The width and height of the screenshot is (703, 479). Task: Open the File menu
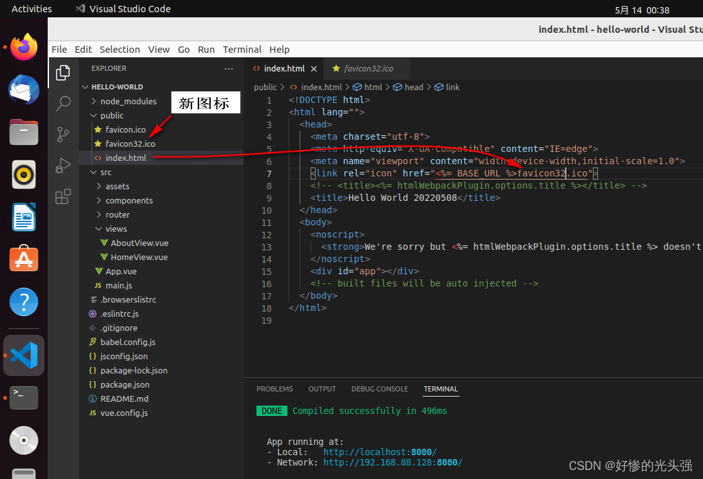point(59,50)
